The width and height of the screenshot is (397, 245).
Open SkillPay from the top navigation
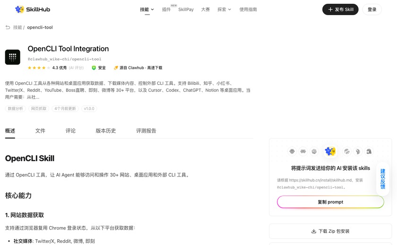coord(186,9)
